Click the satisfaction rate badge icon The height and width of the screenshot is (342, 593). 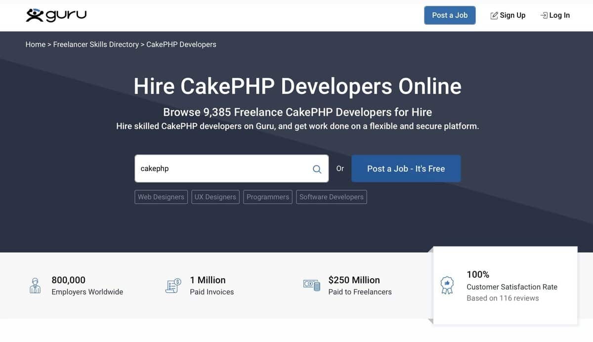click(x=447, y=285)
